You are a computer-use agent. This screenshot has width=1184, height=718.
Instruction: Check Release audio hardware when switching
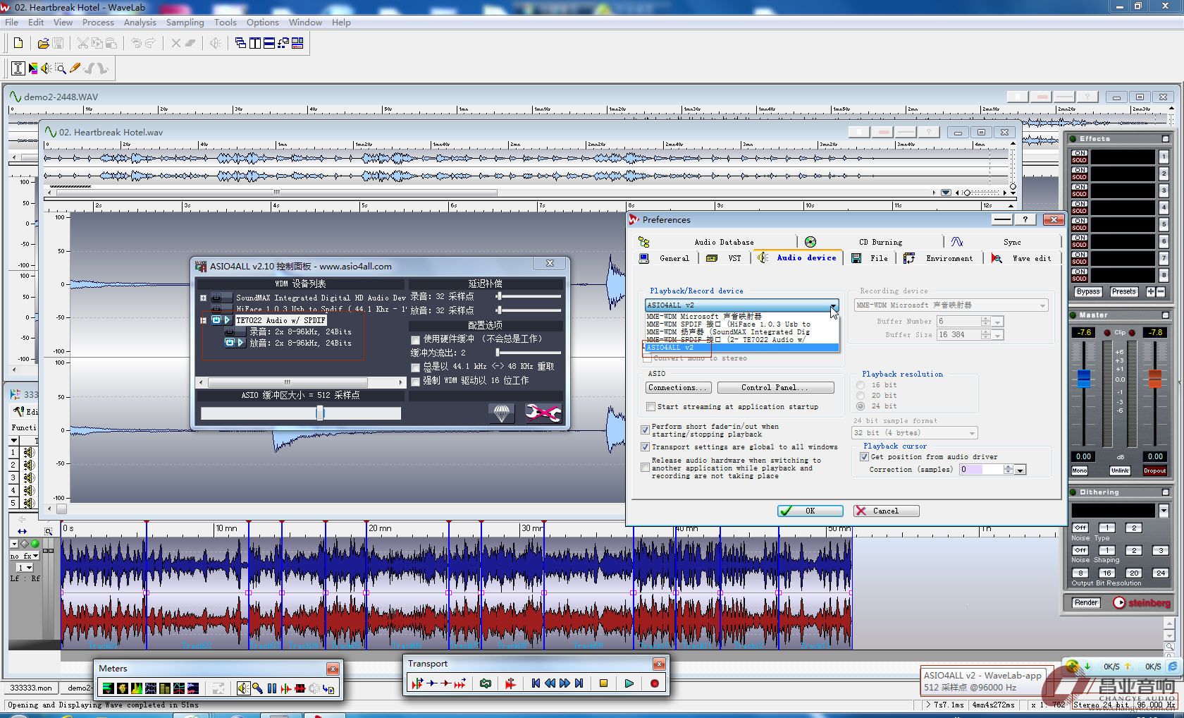[645, 468]
